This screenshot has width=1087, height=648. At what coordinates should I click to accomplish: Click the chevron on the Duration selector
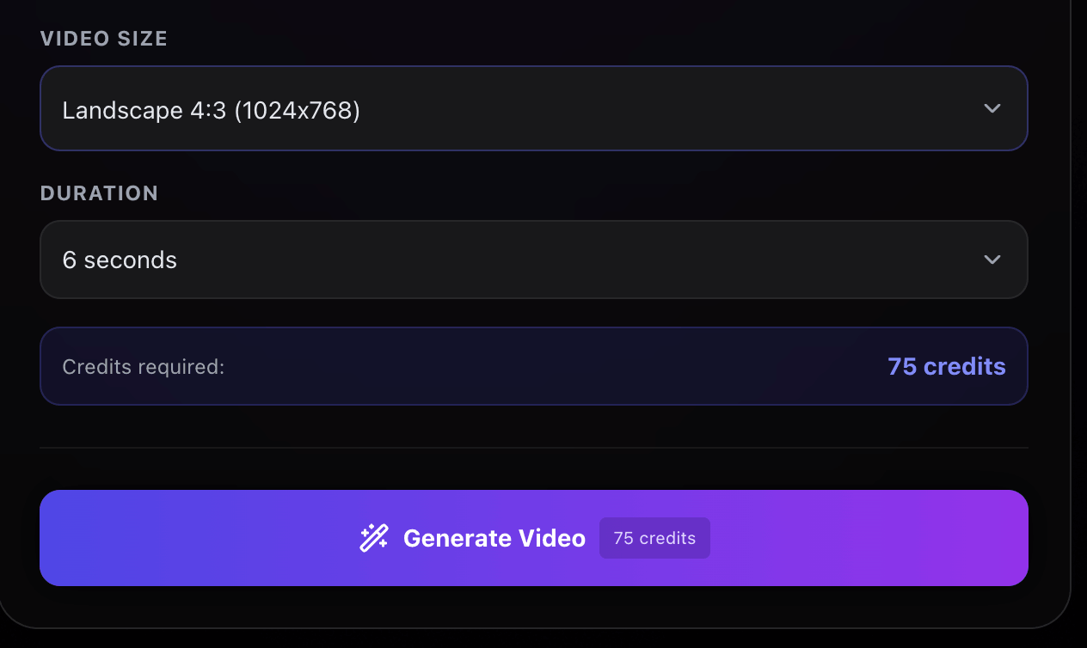pyautogui.click(x=992, y=259)
